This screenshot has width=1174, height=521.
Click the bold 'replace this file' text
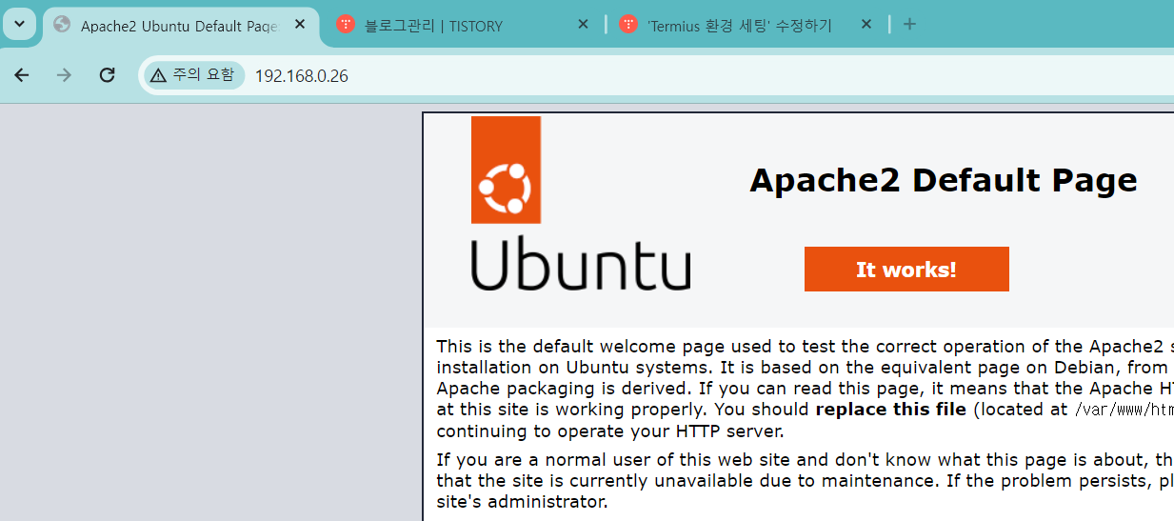890,410
